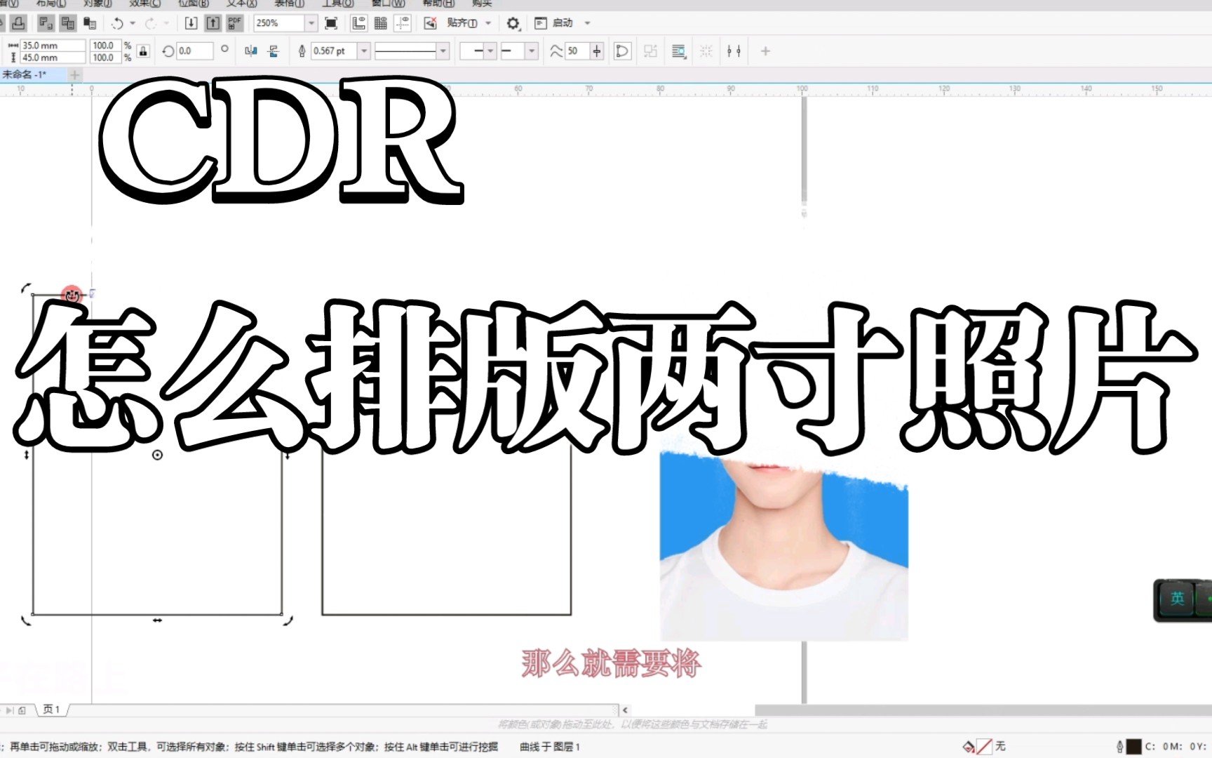Click the Export icon
The width and height of the screenshot is (1212, 758).
(213, 23)
